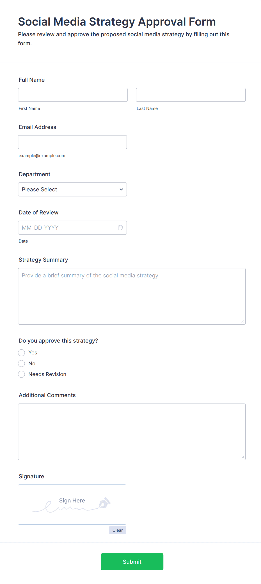This screenshot has height=584, width=261.
Task: Focus the First Name input field
Action: (x=73, y=95)
